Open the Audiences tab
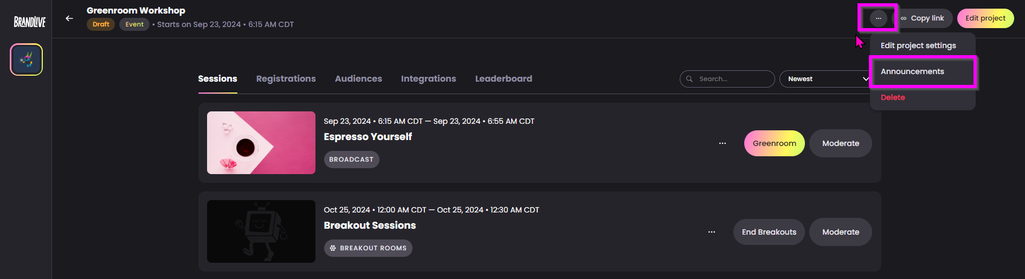The image size is (1025, 279). [358, 79]
